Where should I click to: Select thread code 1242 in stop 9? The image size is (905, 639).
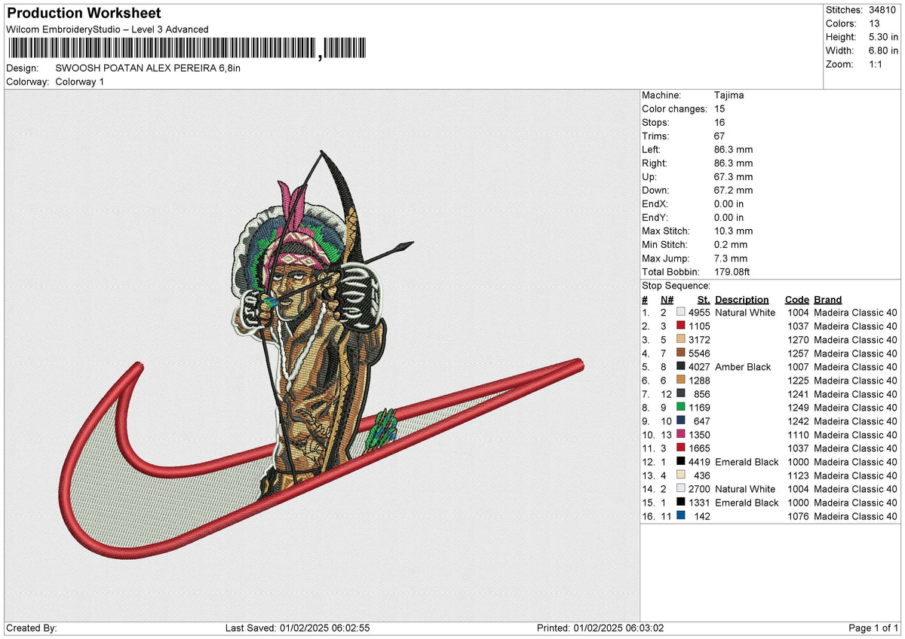coord(798,420)
